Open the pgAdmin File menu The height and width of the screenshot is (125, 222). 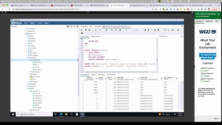pos(26,23)
